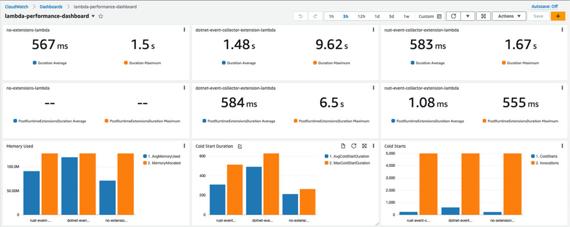Open the document icon on Cold Start Duration

click(x=343, y=146)
